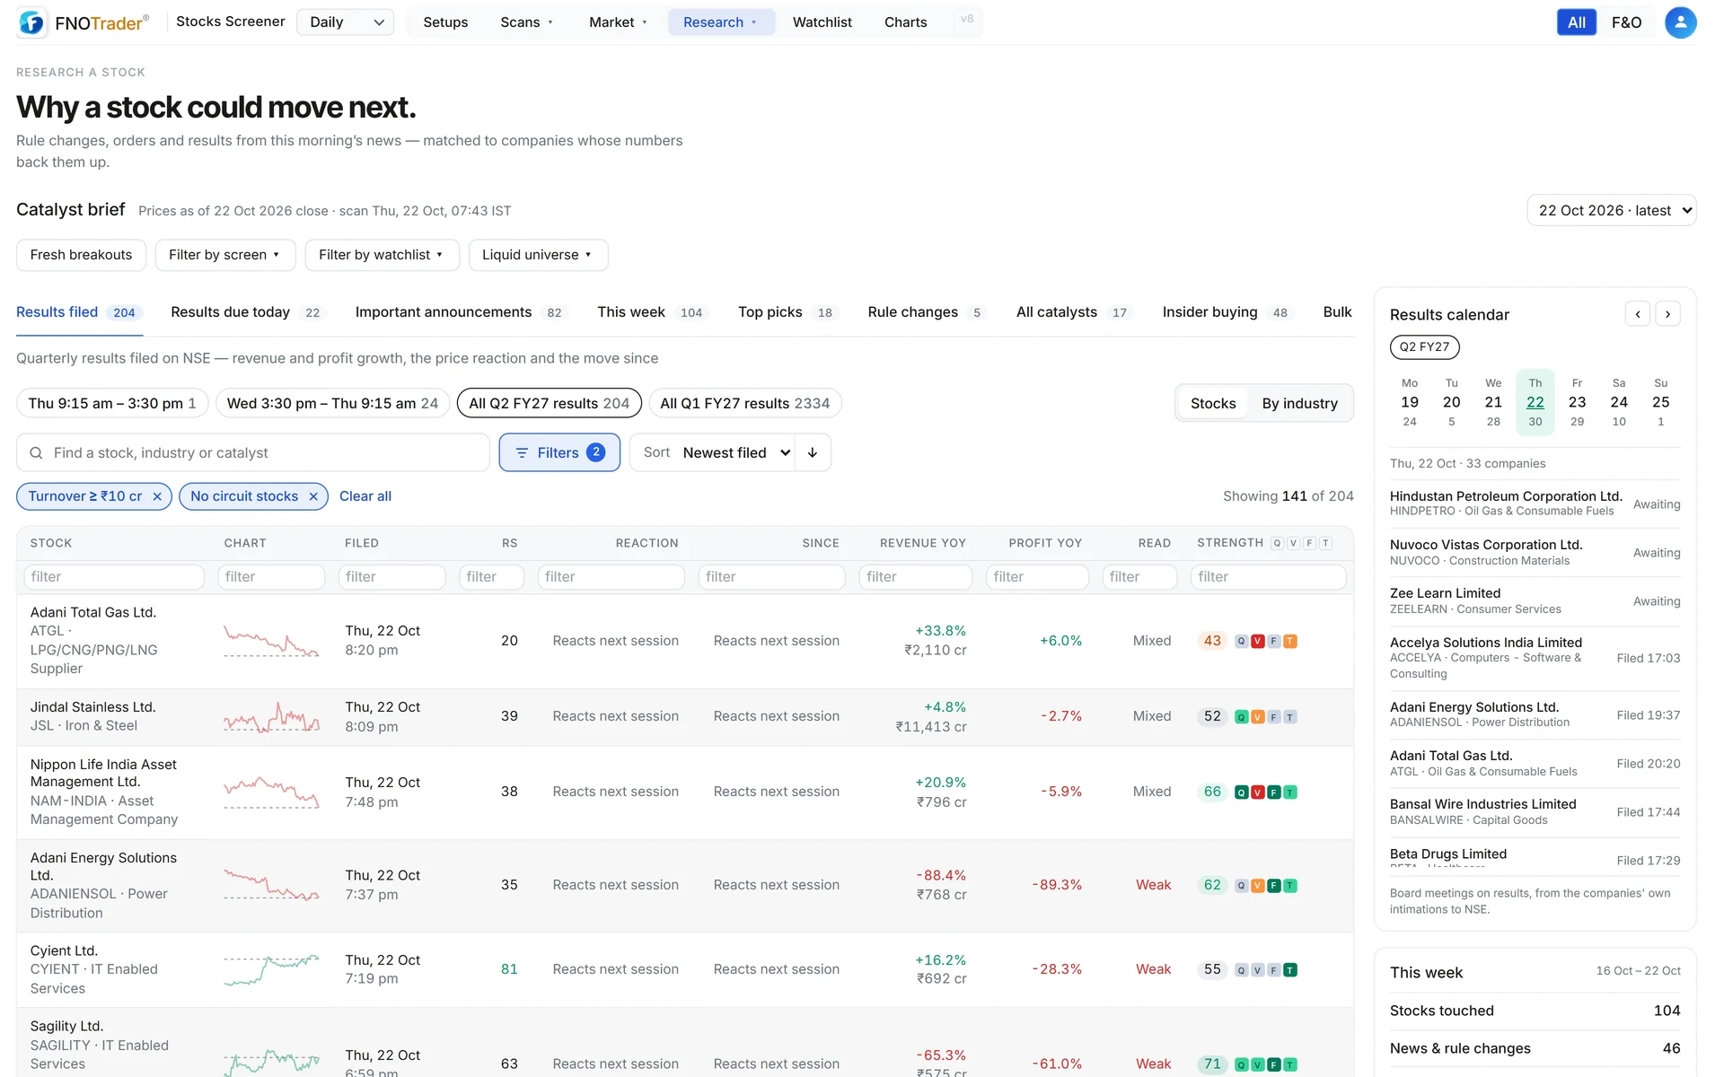Switch to F&O segment toggle
1724x1077 pixels.
1626,22
